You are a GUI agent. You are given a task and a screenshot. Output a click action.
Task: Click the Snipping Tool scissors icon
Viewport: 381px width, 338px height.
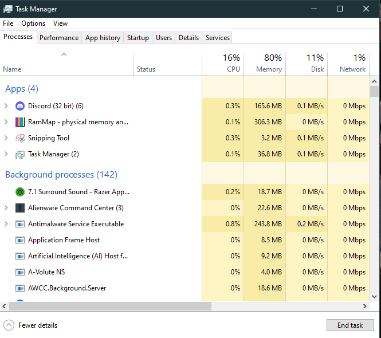pyautogui.click(x=20, y=138)
